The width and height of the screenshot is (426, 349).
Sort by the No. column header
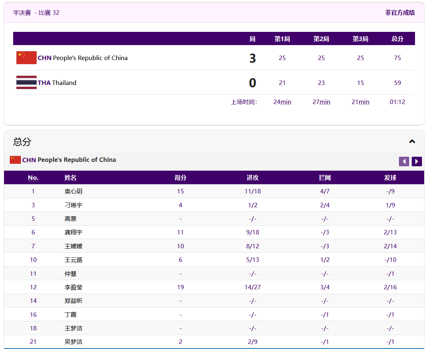[x=33, y=178]
